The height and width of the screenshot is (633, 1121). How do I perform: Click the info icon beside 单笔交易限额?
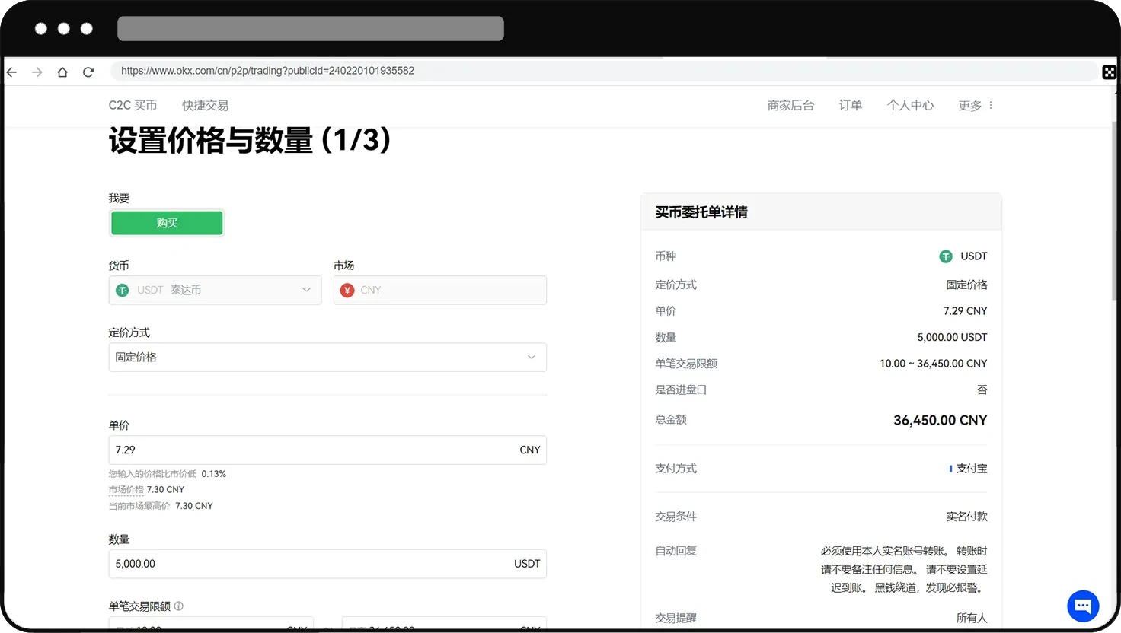(x=179, y=606)
